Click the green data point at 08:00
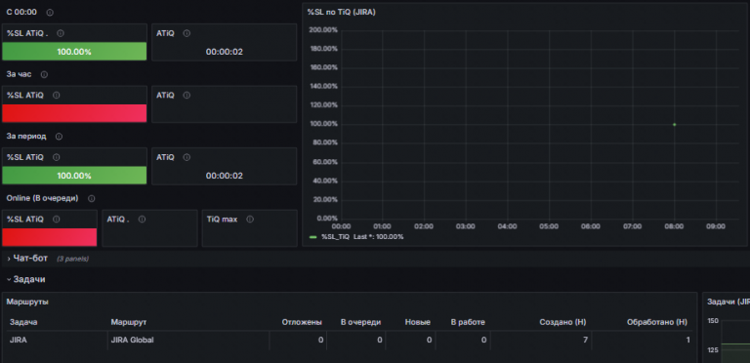750x363 pixels. [675, 125]
